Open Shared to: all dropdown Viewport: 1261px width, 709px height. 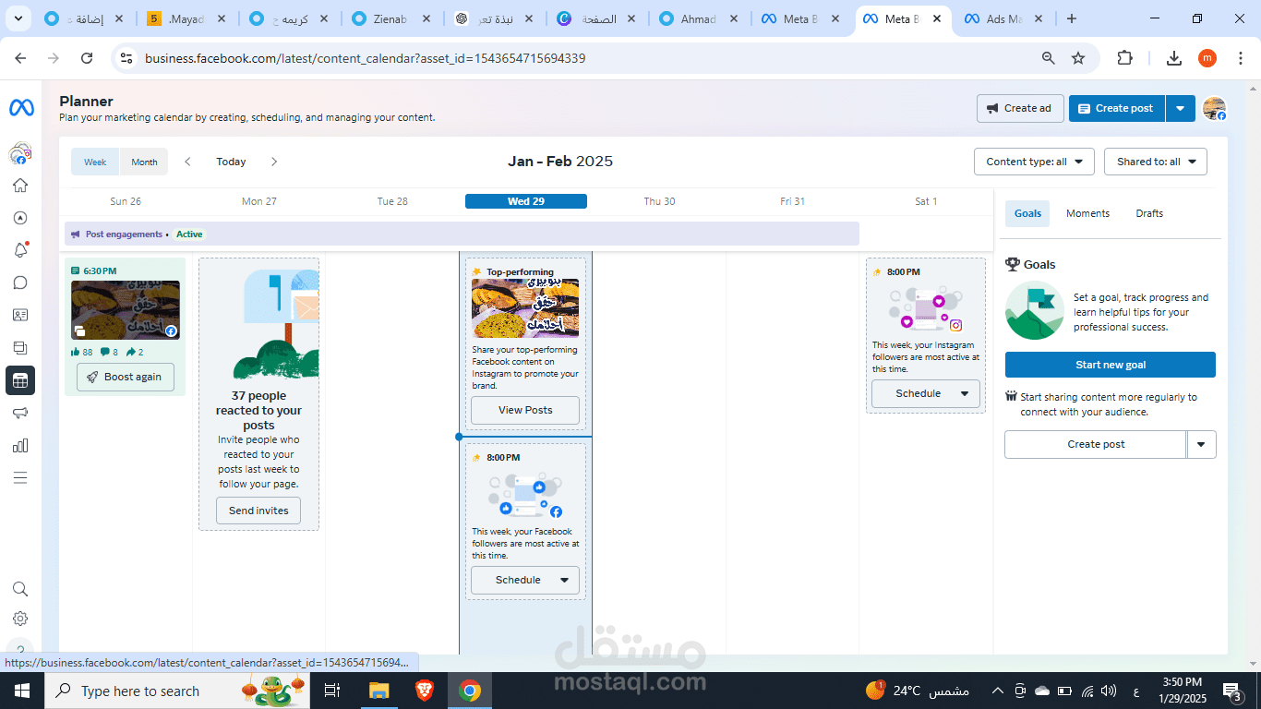pyautogui.click(x=1156, y=162)
